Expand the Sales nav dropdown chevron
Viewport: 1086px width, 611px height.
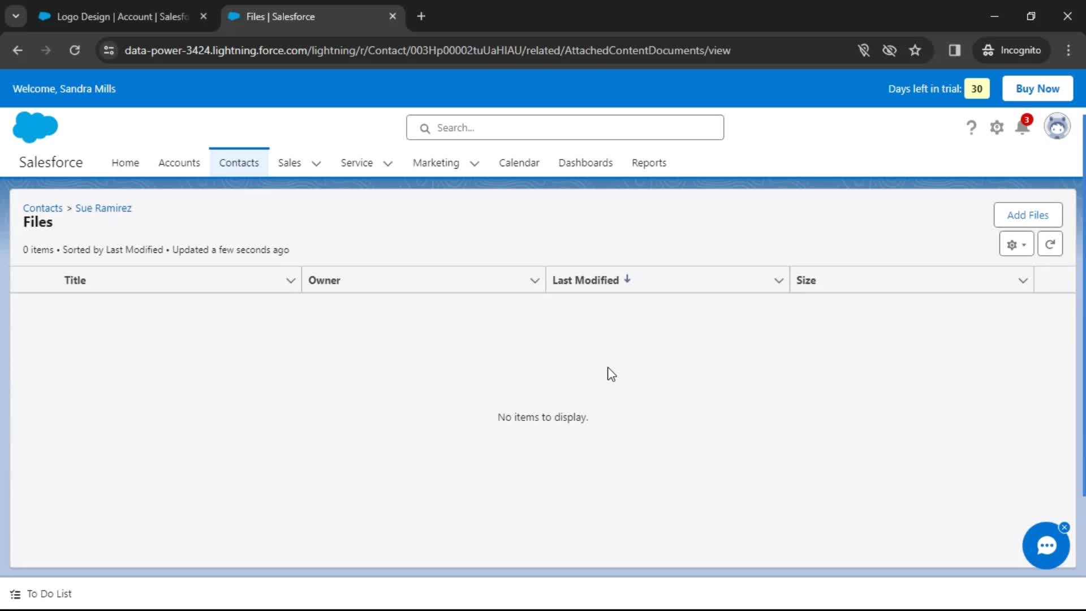[316, 163]
